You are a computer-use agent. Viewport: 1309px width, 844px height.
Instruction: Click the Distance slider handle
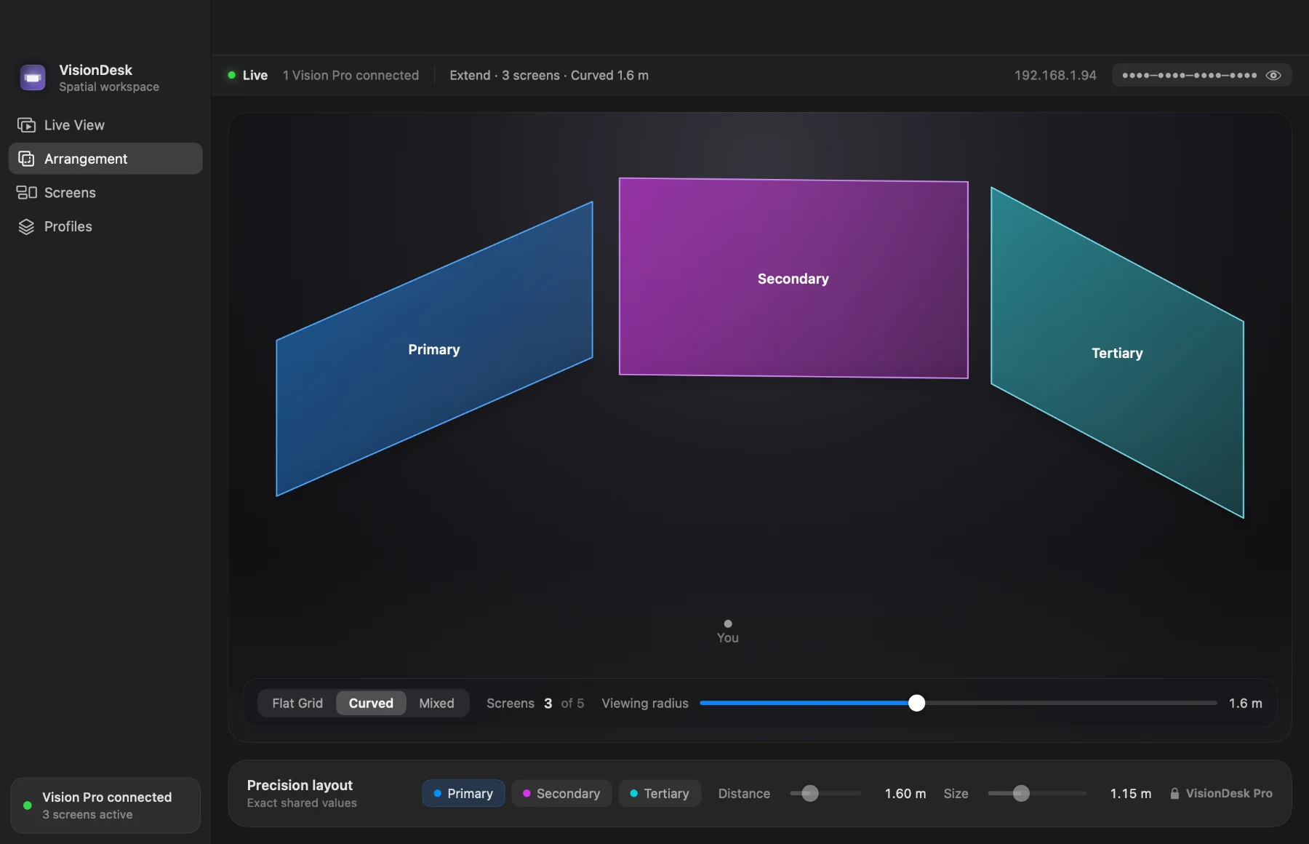[810, 793]
